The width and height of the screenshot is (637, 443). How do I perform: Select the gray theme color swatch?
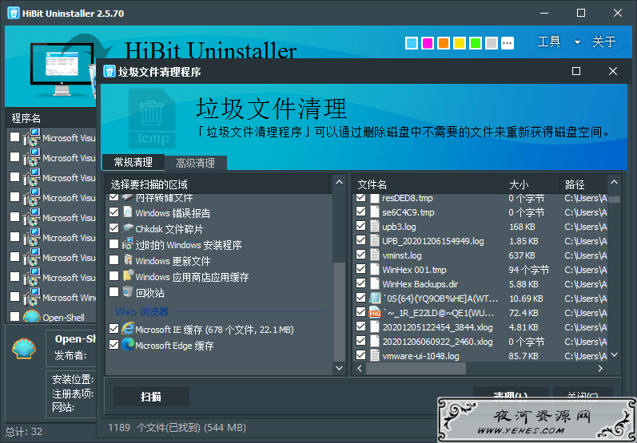click(x=492, y=42)
